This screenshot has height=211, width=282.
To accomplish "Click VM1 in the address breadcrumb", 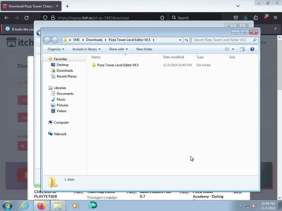I will click(x=77, y=40).
